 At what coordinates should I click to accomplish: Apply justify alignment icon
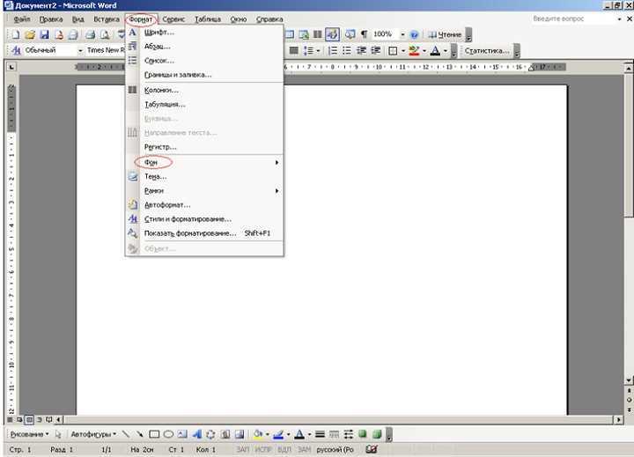click(294, 50)
